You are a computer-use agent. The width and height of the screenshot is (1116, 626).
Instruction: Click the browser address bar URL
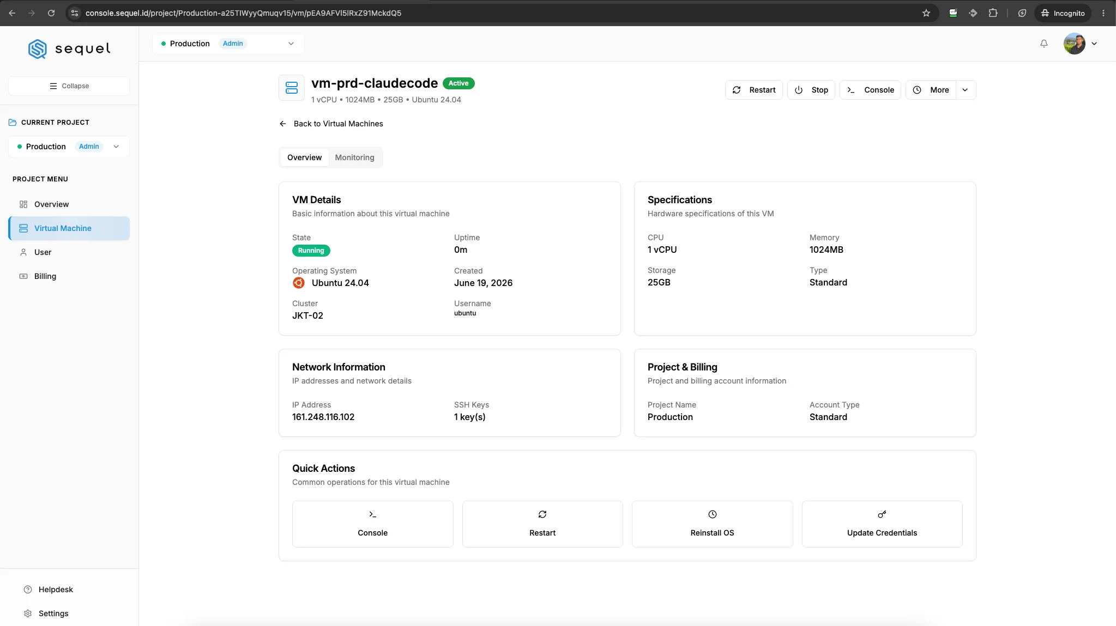click(243, 13)
